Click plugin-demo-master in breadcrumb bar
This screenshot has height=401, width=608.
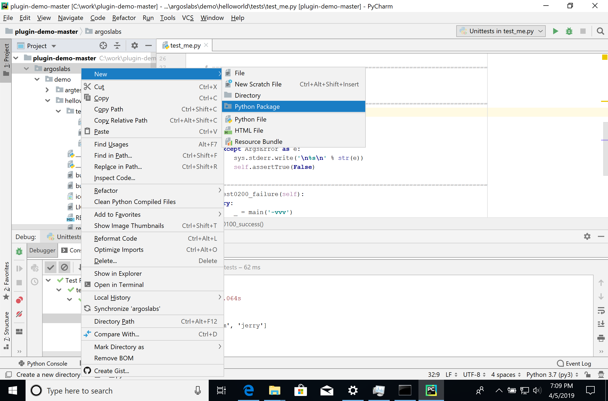[x=42, y=31]
